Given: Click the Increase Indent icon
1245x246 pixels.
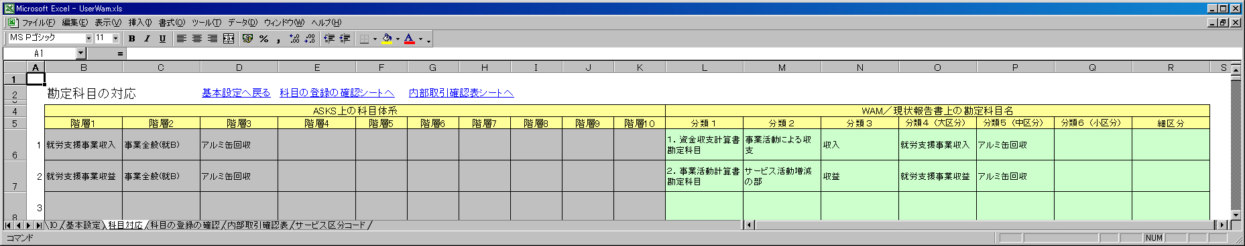Looking at the screenshot, I should coord(345,39).
